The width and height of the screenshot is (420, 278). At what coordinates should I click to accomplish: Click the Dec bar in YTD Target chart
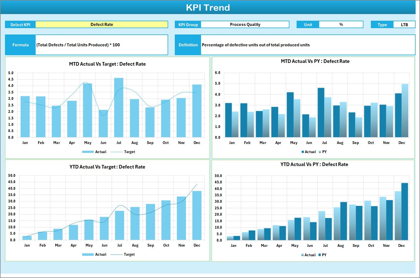pyautogui.click(x=197, y=215)
